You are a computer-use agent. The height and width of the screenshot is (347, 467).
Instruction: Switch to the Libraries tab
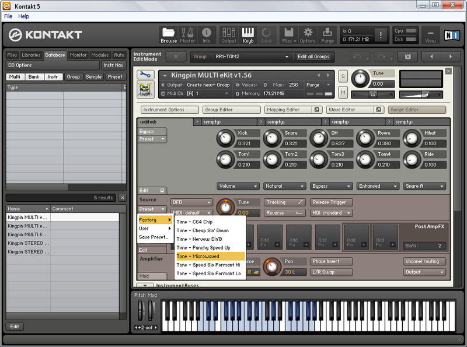click(x=31, y=55)
